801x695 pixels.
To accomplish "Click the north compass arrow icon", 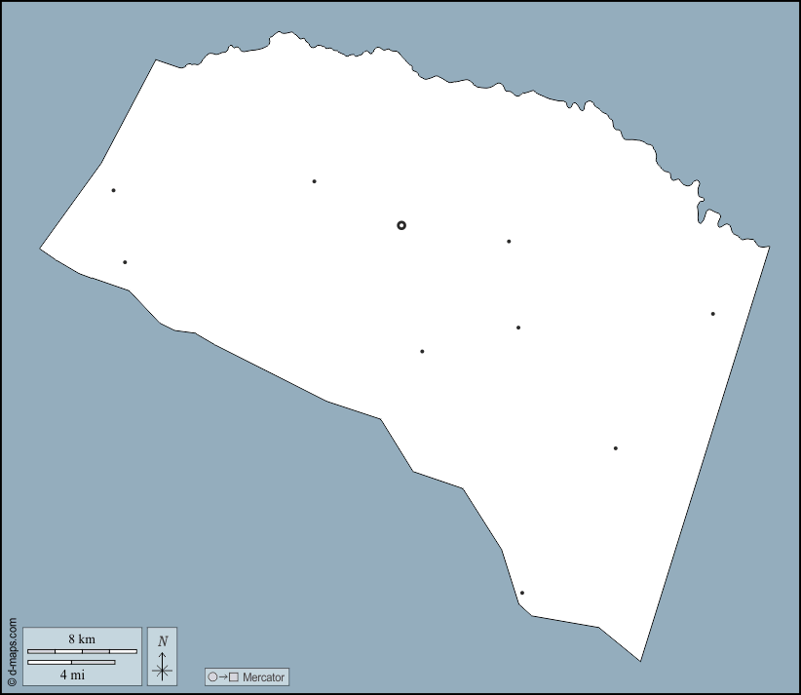I will tap(163, 666).
